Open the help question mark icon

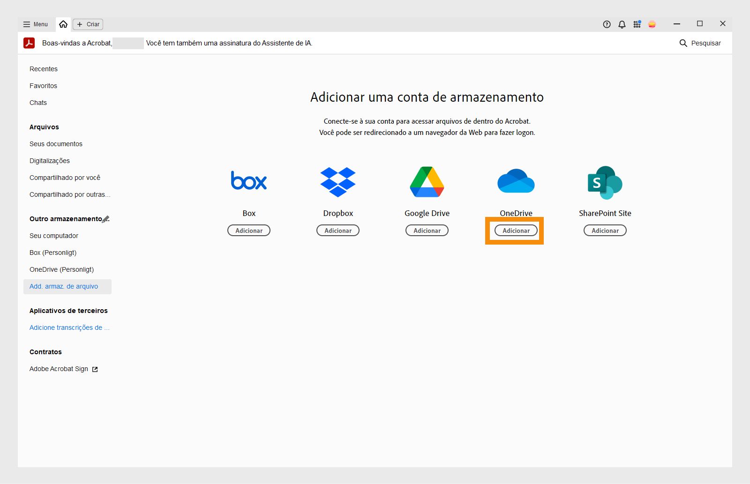pos(607,24)
